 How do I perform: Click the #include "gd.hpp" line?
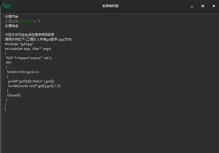[x=19, y=44]
